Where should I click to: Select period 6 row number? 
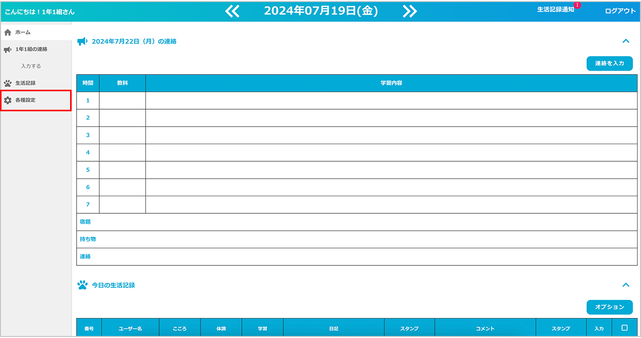pyautogui.click(x=88, y=187)
